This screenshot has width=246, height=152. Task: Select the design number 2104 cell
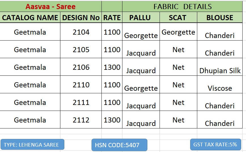(81, 32)
